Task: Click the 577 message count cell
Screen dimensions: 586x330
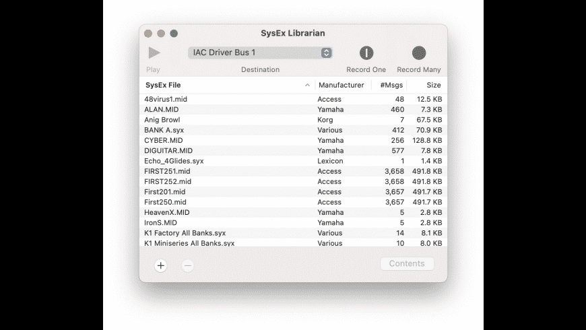Action: (x=397, y=151)
